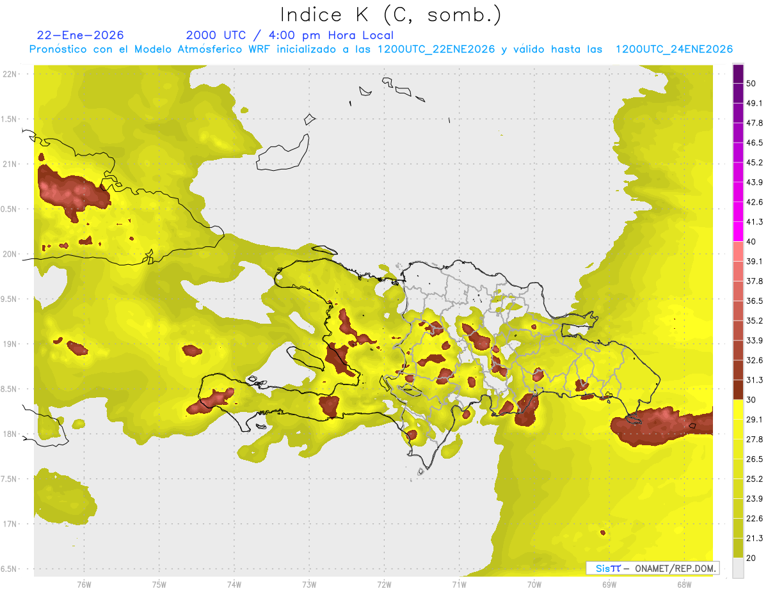Screen dimensions: 768x593
Task: Pick the dark brown legend band between 30 and 31.3
Action: (x=738, y=390)
